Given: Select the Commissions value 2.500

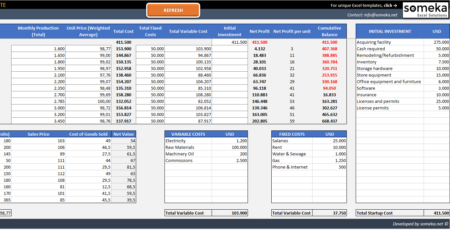Looking at the screenshot, I should pyautogui.click(x=230, y=160).
